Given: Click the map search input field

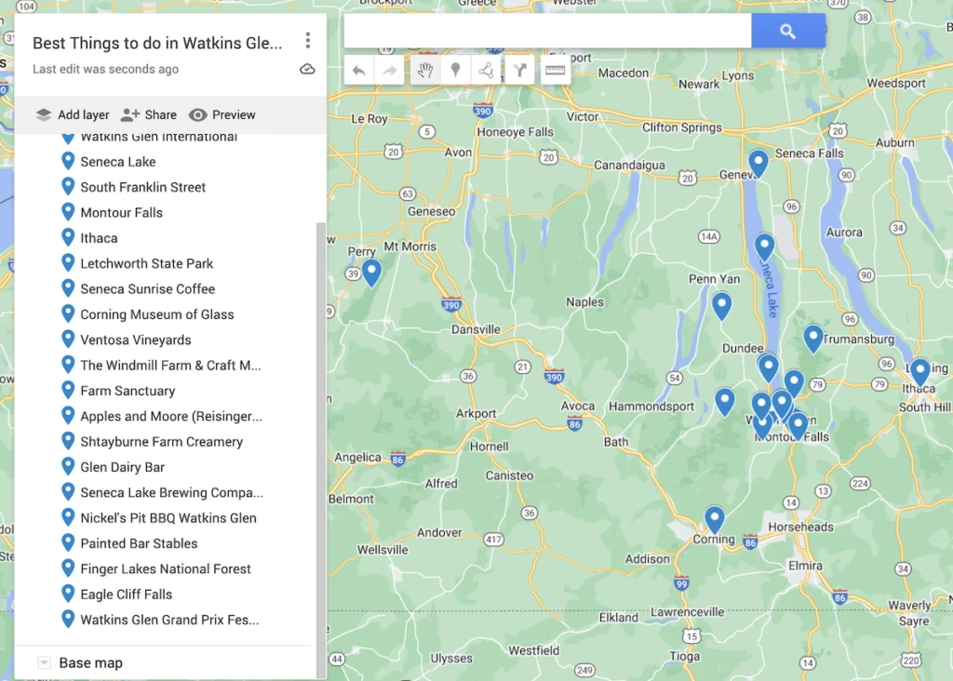Looking at the screenshot, I should [547, 31].
